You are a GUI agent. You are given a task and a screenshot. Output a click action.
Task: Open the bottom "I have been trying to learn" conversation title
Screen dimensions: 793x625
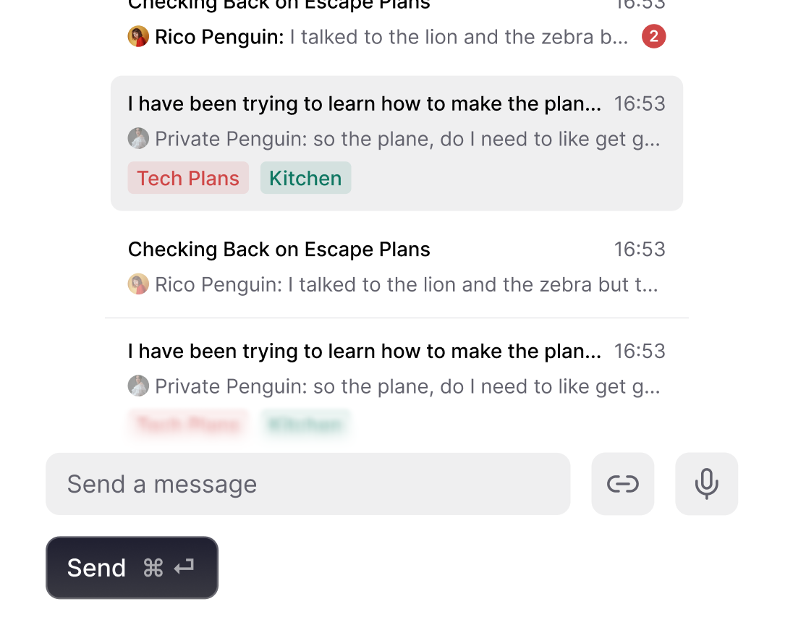(x=364, y=352)
